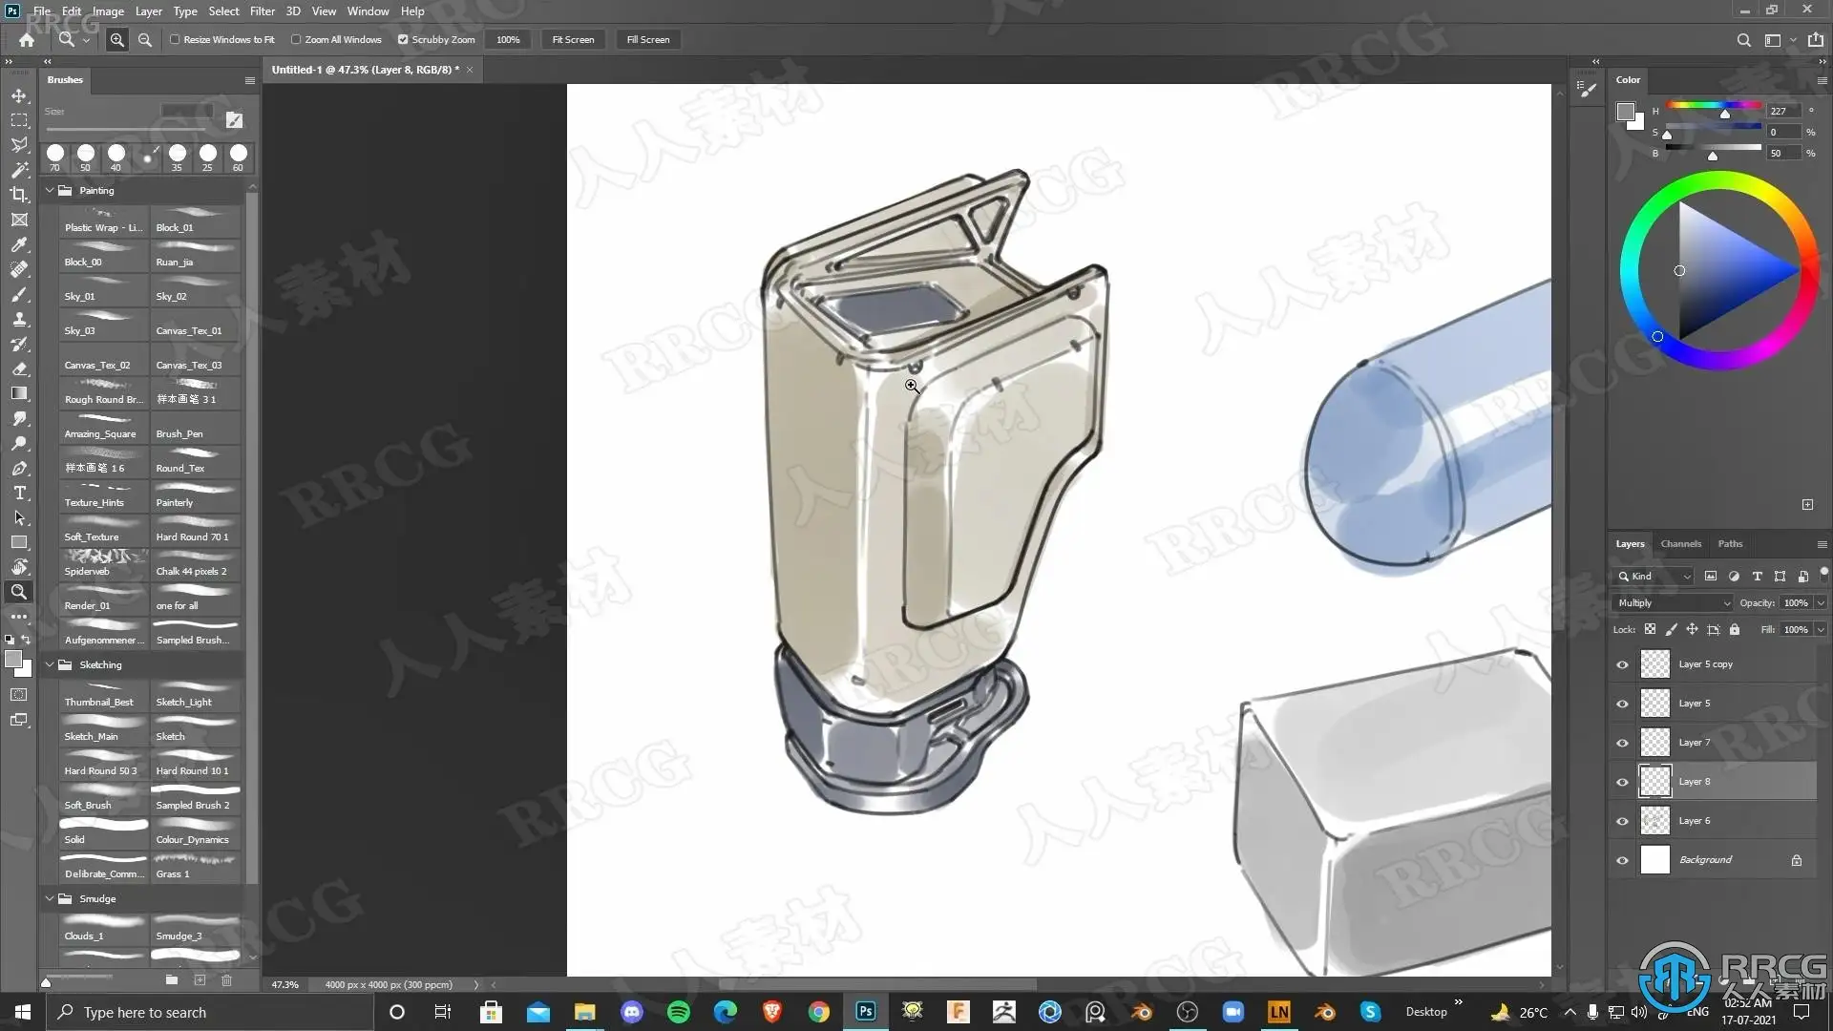Disable Scrubby Zoom checkbox

pyautogui.click(x=403, y=40)
